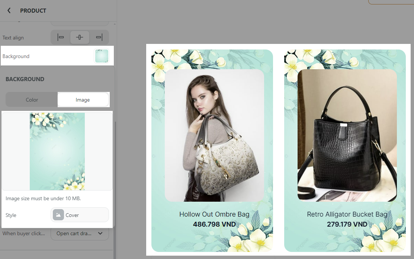Align text to the right

pyautogui.click(x=99, y=38)
